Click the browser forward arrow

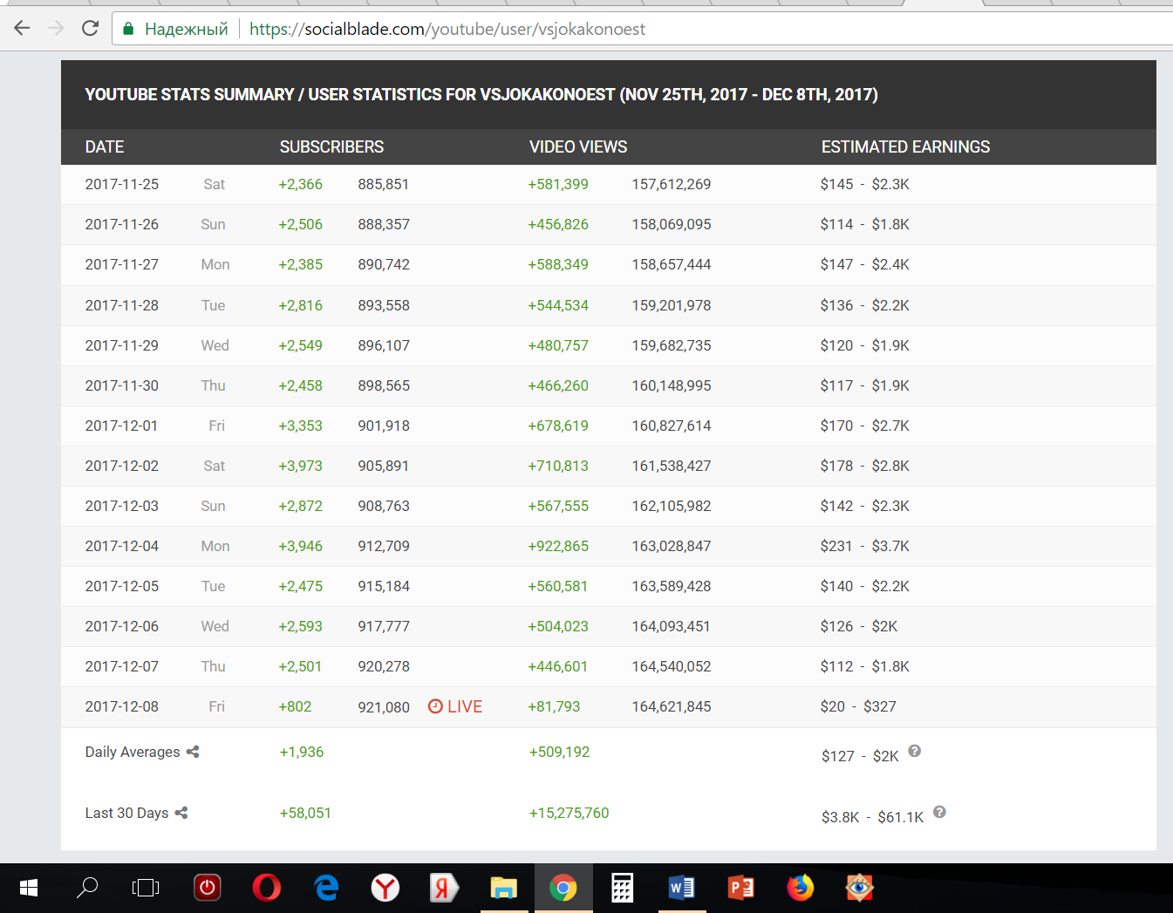56,29
